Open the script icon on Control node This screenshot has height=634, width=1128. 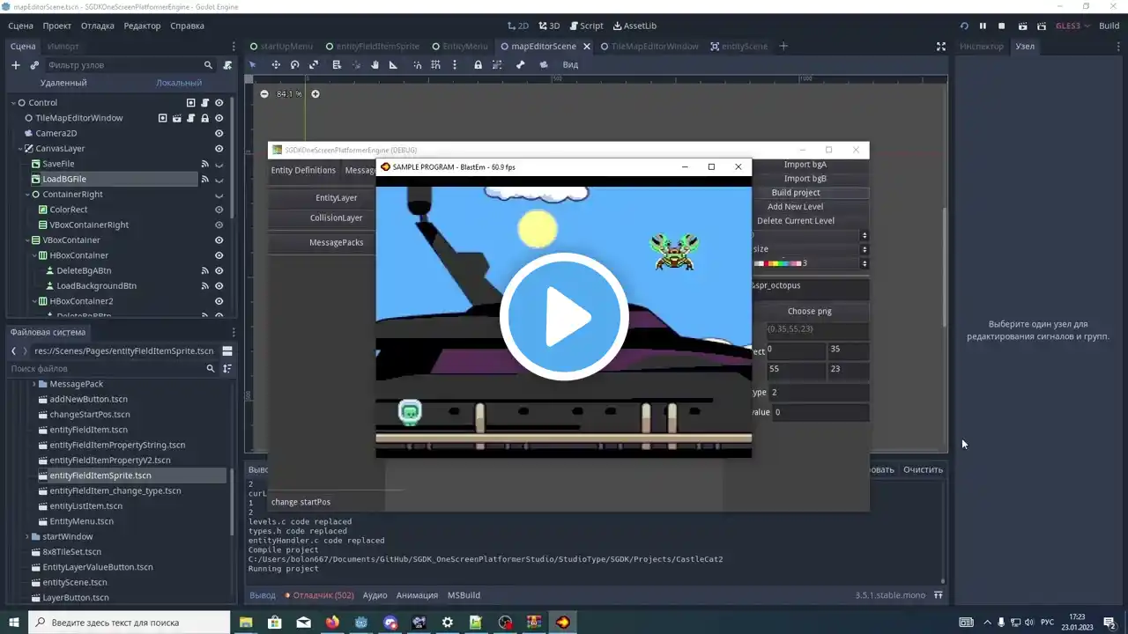[204, 103]
